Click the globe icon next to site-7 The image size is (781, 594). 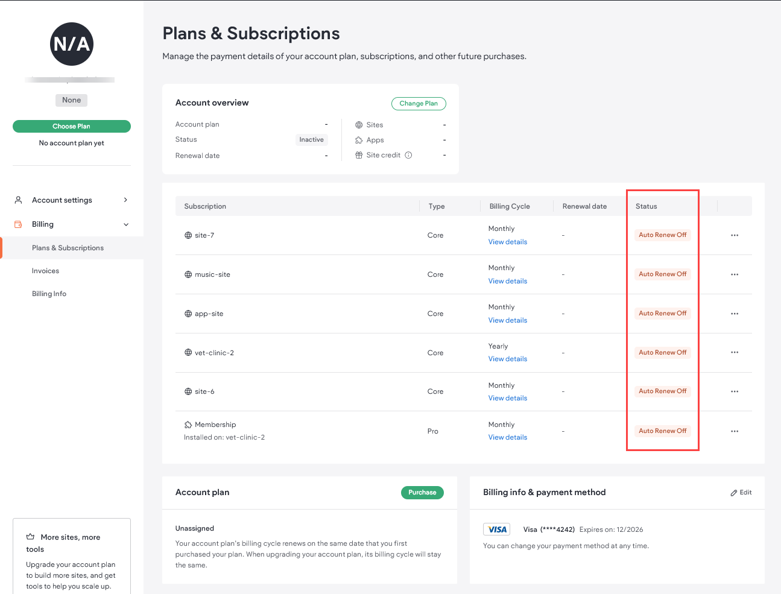click(187, 235)
